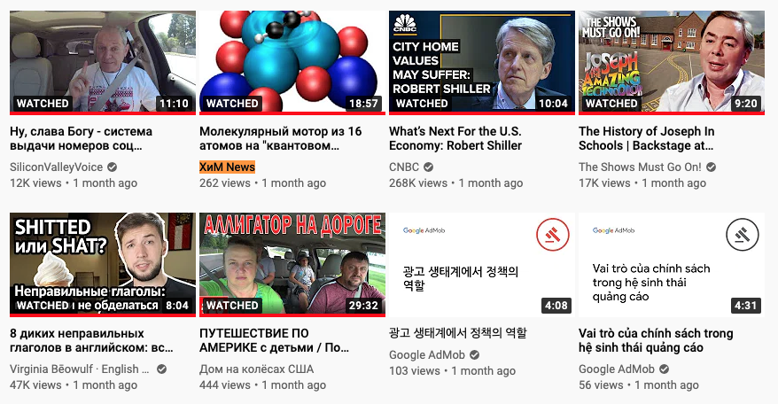The width and height of the screenshot is (778, 404).
Task: Click red progress bar under Shiller thumbnail
Action: point(482,113)
